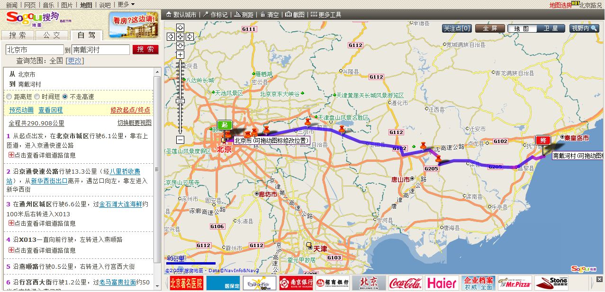Image resolution: width=605 pixels, height=292 pixels.
Task: Select the 距离短 route option
Action: 9,97
